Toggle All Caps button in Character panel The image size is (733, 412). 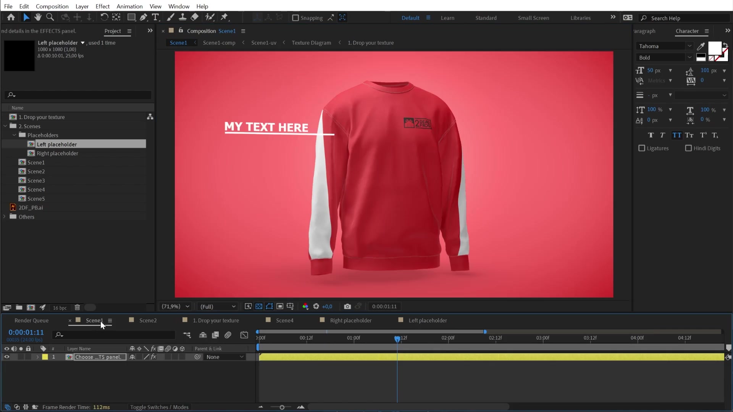[676, 135]
